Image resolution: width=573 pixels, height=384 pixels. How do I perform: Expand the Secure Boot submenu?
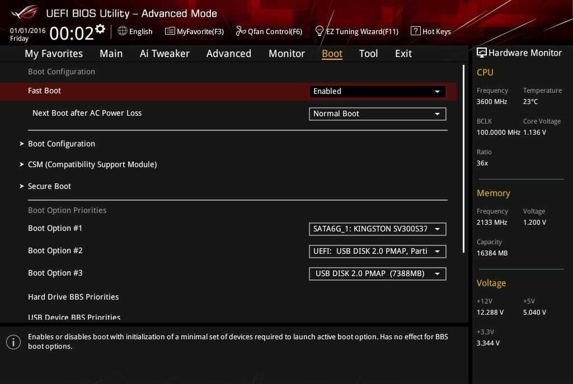49,186
